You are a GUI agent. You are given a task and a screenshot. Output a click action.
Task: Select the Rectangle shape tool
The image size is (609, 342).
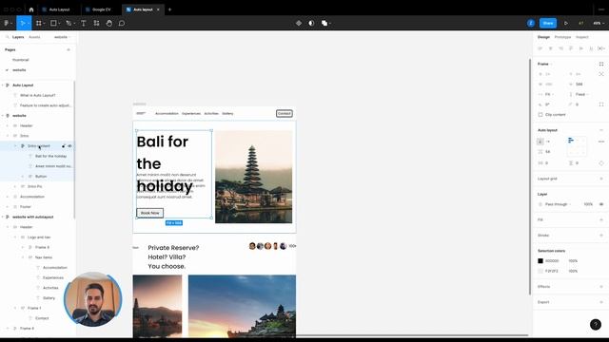(x=53, y=23)
